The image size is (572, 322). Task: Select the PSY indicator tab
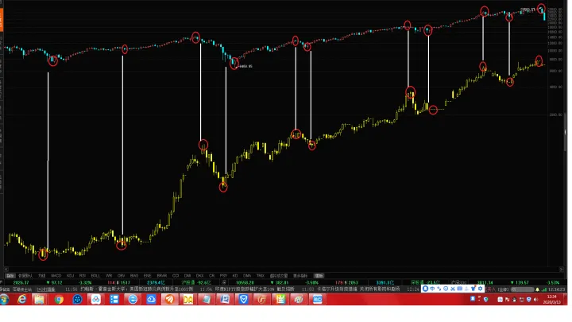point(223,276)
